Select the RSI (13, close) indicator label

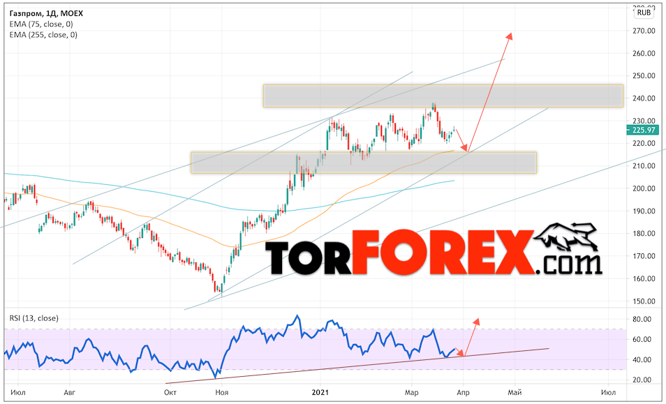tap(34, 318)
